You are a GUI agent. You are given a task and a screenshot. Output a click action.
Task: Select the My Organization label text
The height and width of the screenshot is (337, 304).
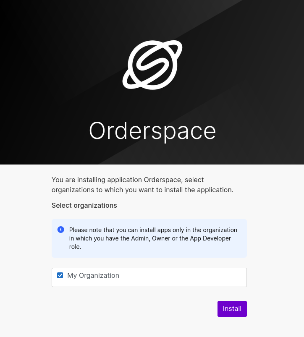point(93,275)
